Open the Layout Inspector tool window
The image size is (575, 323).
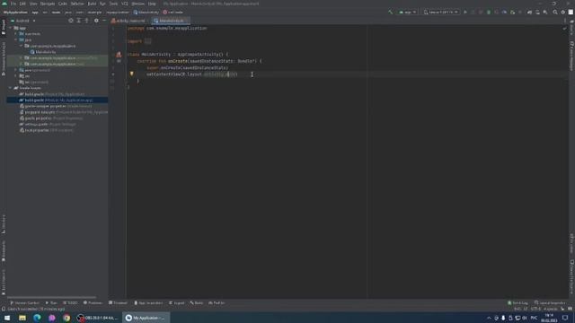550,303
